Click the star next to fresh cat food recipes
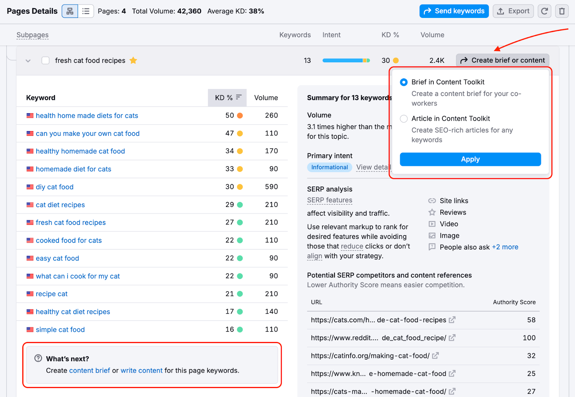575x397 pixels. (133, 60)
